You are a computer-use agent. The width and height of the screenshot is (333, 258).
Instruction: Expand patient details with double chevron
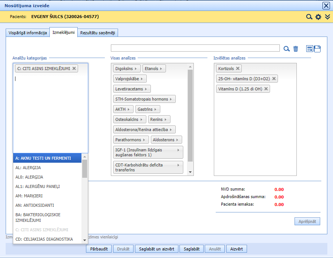coord(327,17)
